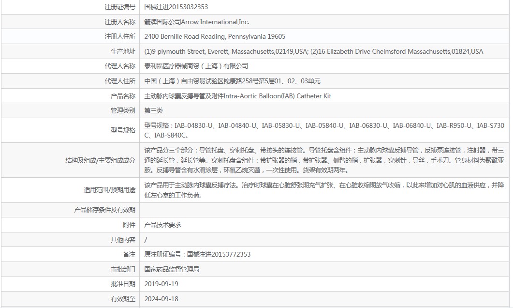The height and width of the screenshot is (308, 513).
Task: Click the 产品名称 label
Action: tap(123, 96)
